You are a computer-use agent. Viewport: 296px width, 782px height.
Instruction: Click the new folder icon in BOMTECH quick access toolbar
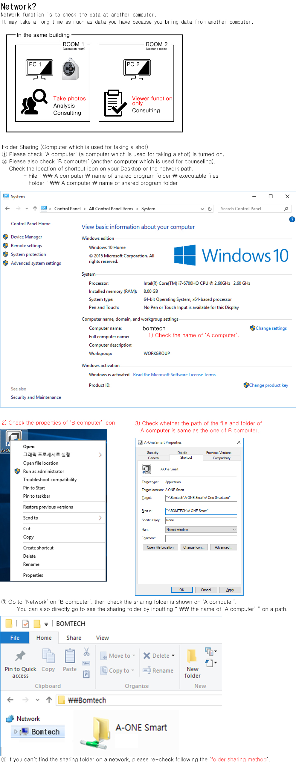coord(37,624)
